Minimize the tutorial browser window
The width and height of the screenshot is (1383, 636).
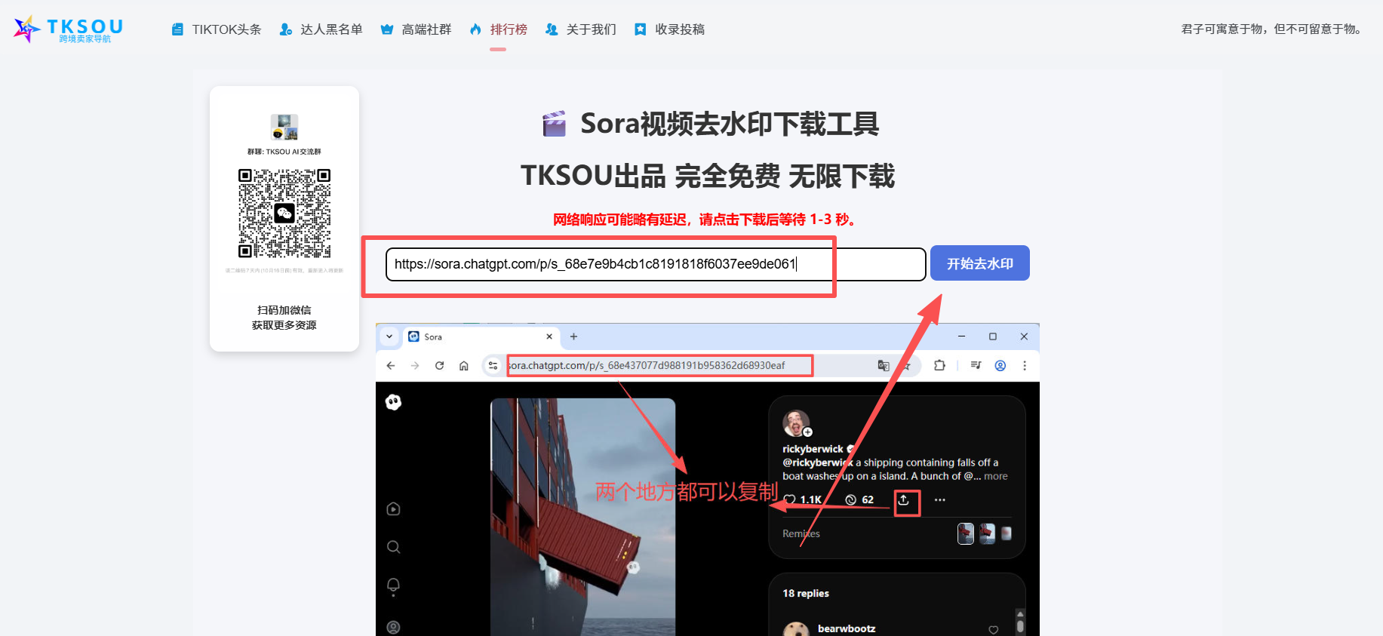click(962, 336)
